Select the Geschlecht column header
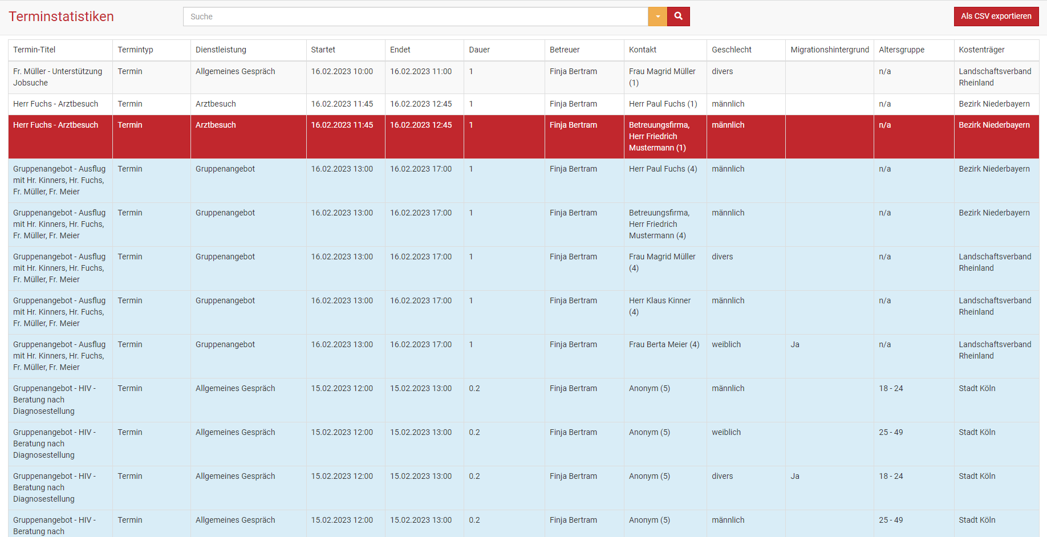 pyautogui.click(x=732, y=50)
